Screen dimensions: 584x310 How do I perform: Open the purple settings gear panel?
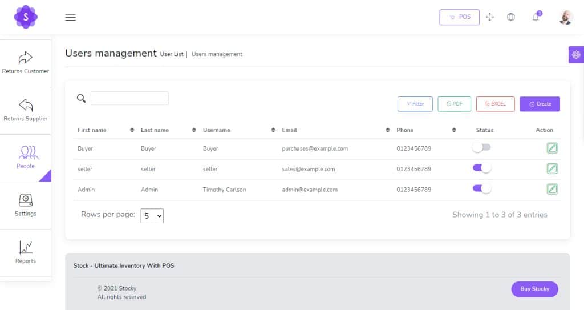(x=576, y=55)
